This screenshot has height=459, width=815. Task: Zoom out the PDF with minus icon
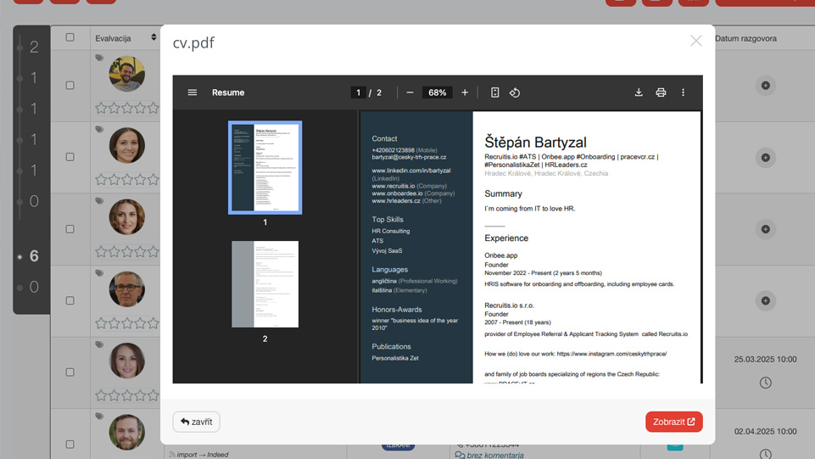(x=410, y=92)
